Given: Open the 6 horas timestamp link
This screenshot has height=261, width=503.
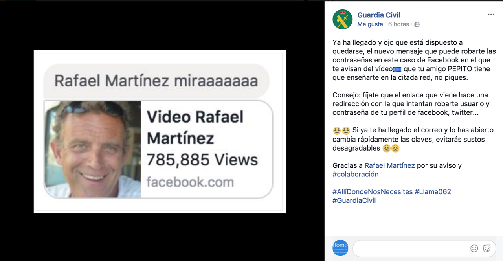Looking at the screenshot, I should pyautogui.click(x=398, y=24).
